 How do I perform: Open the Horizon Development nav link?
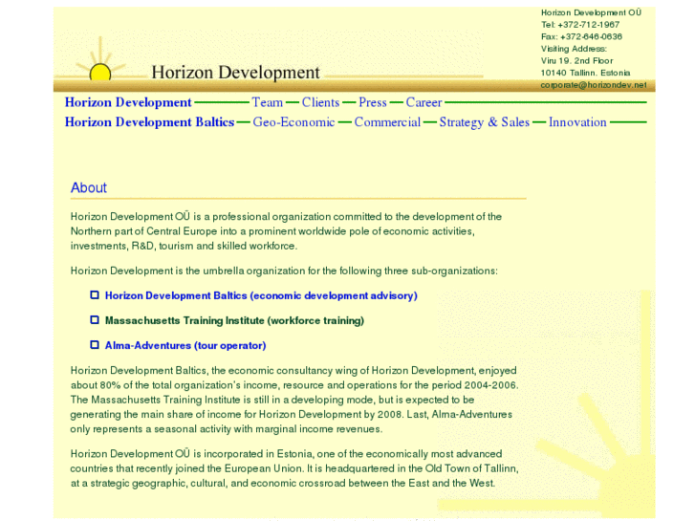coord(128,102)
